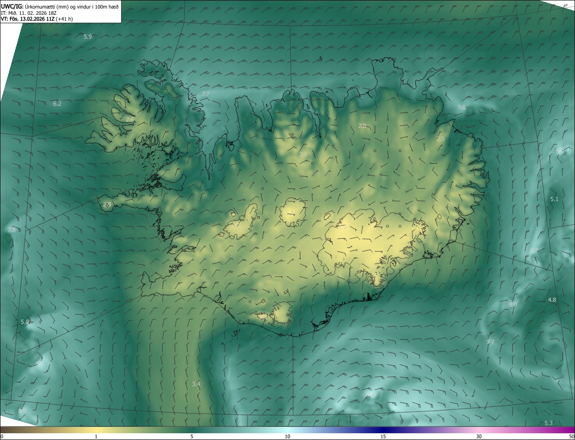Click the 2.6 value in the Westfjords
The width and height of the screenshot is (575, 440).
tap(129, 119)
